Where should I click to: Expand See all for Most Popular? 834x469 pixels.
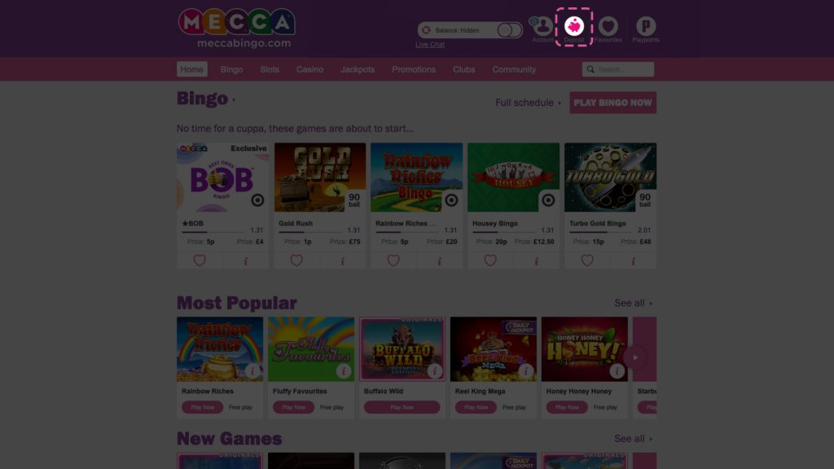coord(633,303)
